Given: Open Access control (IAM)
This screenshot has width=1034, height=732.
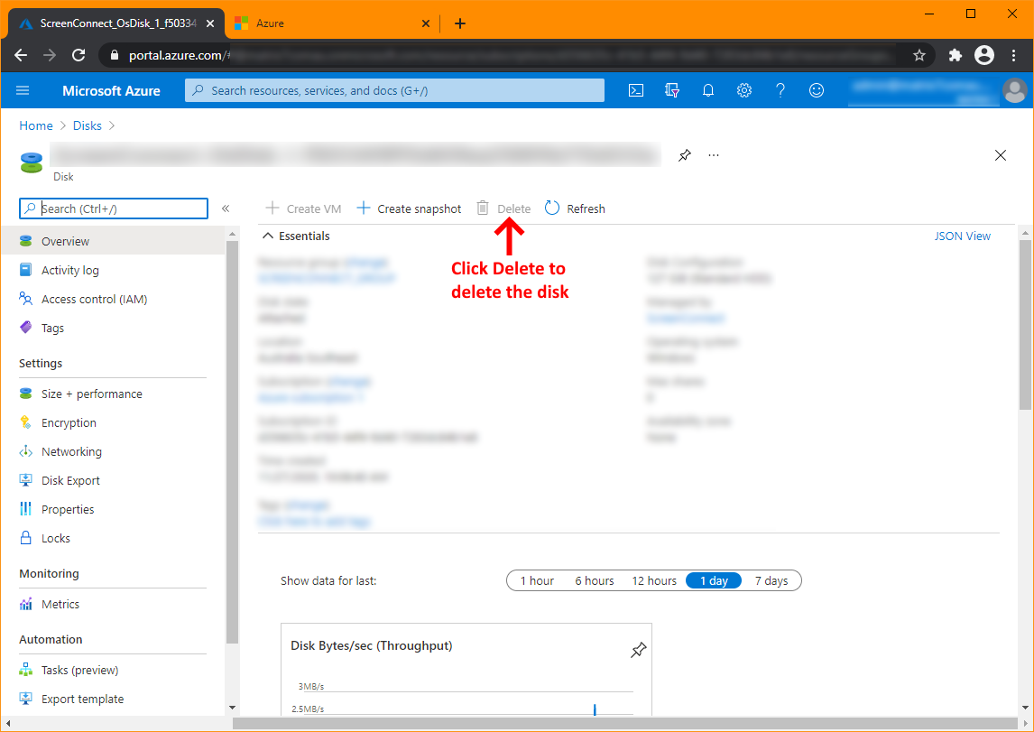Looking at the screenshot, I should click(x=113, y=300).
